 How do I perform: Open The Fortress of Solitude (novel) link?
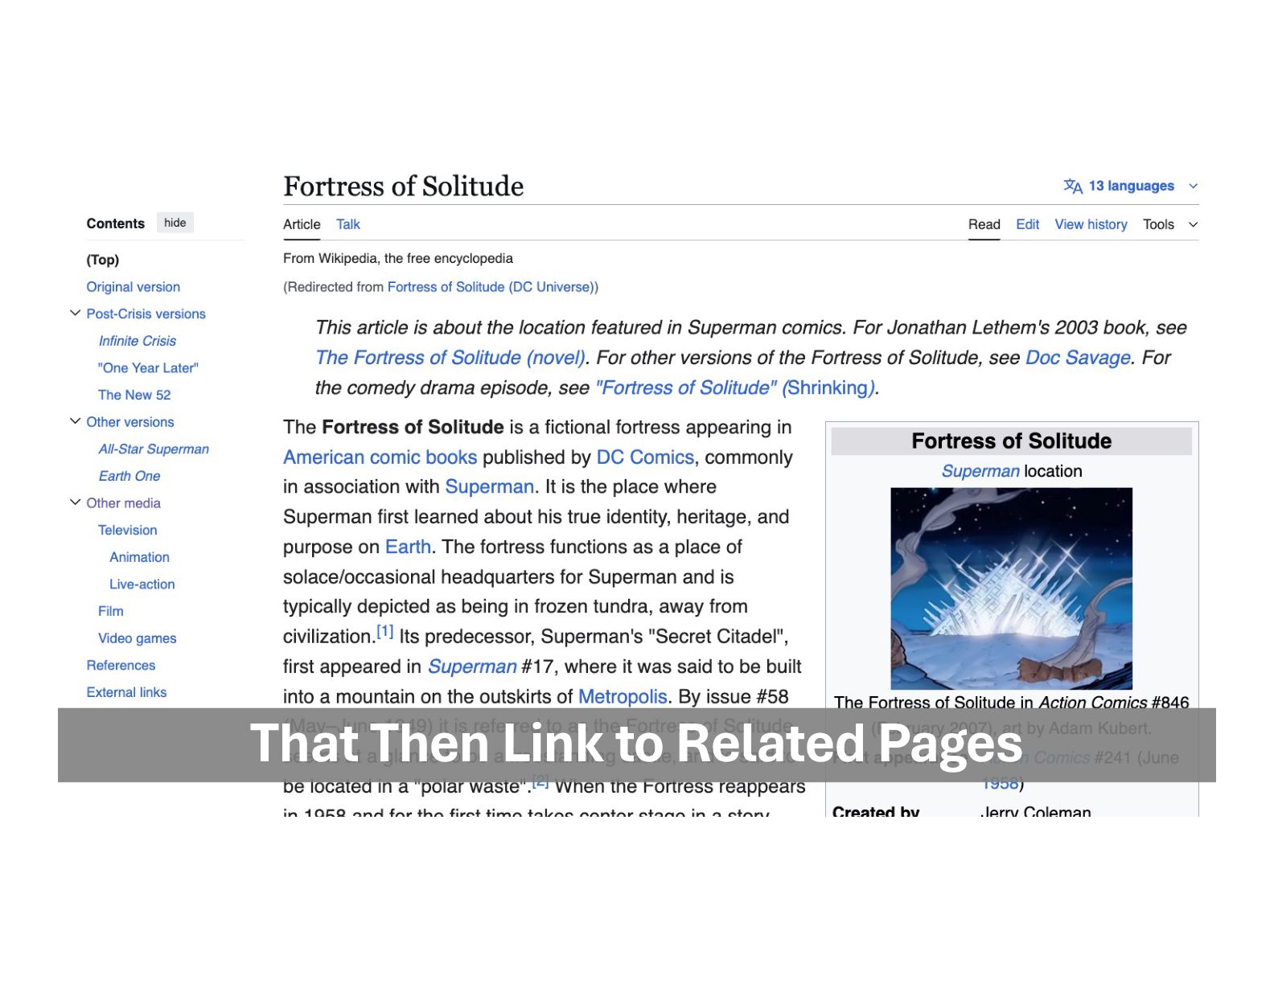click(x=450, y=358)
